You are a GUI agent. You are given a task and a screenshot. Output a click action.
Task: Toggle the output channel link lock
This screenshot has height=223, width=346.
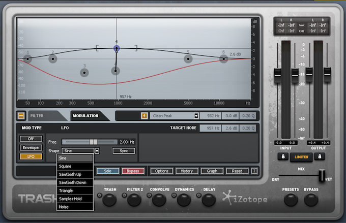tap(320, 156)
